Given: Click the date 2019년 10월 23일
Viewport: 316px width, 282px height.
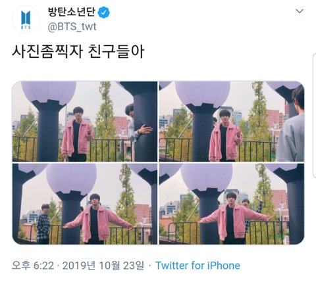Looking at the screenshot, I should click(103, 266).
